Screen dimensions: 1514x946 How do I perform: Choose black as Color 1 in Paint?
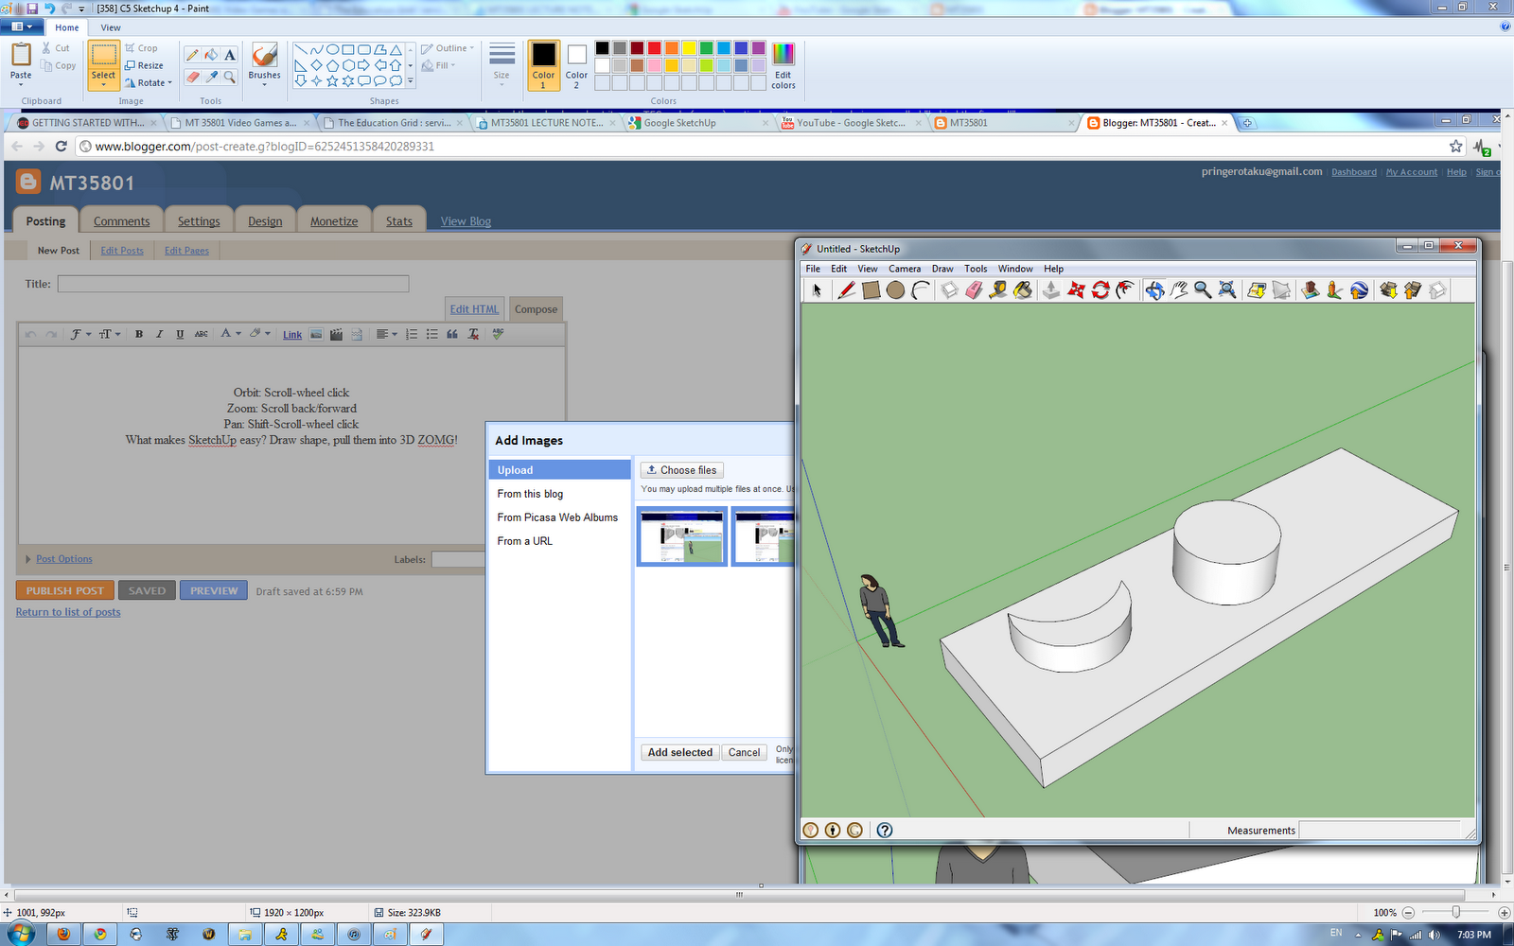point(602,45)
